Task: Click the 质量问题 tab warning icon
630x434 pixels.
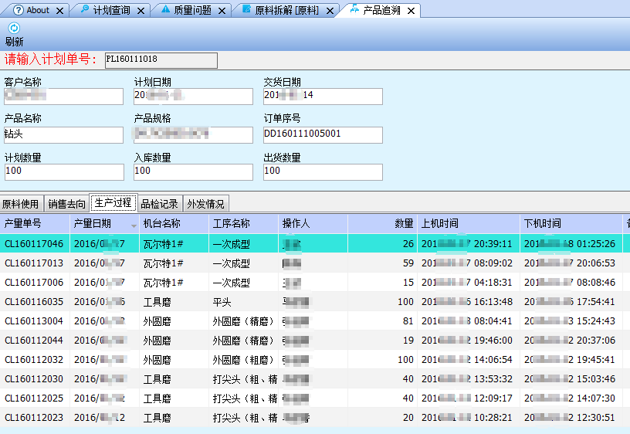Action: [x=165, y=10]
